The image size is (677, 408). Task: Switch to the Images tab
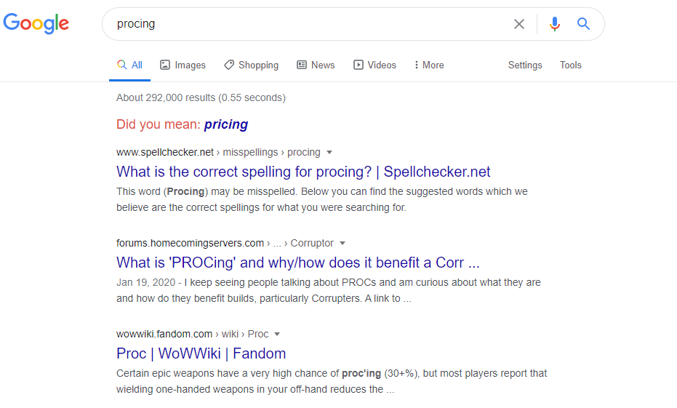[x=183, y=65]
